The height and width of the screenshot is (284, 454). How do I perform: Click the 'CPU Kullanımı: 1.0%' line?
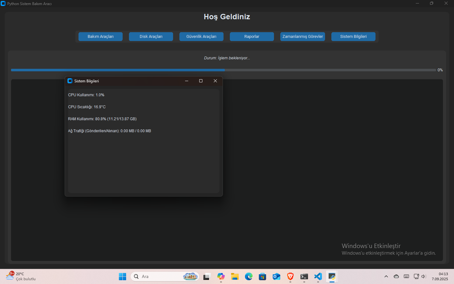[x=86, y=95]
